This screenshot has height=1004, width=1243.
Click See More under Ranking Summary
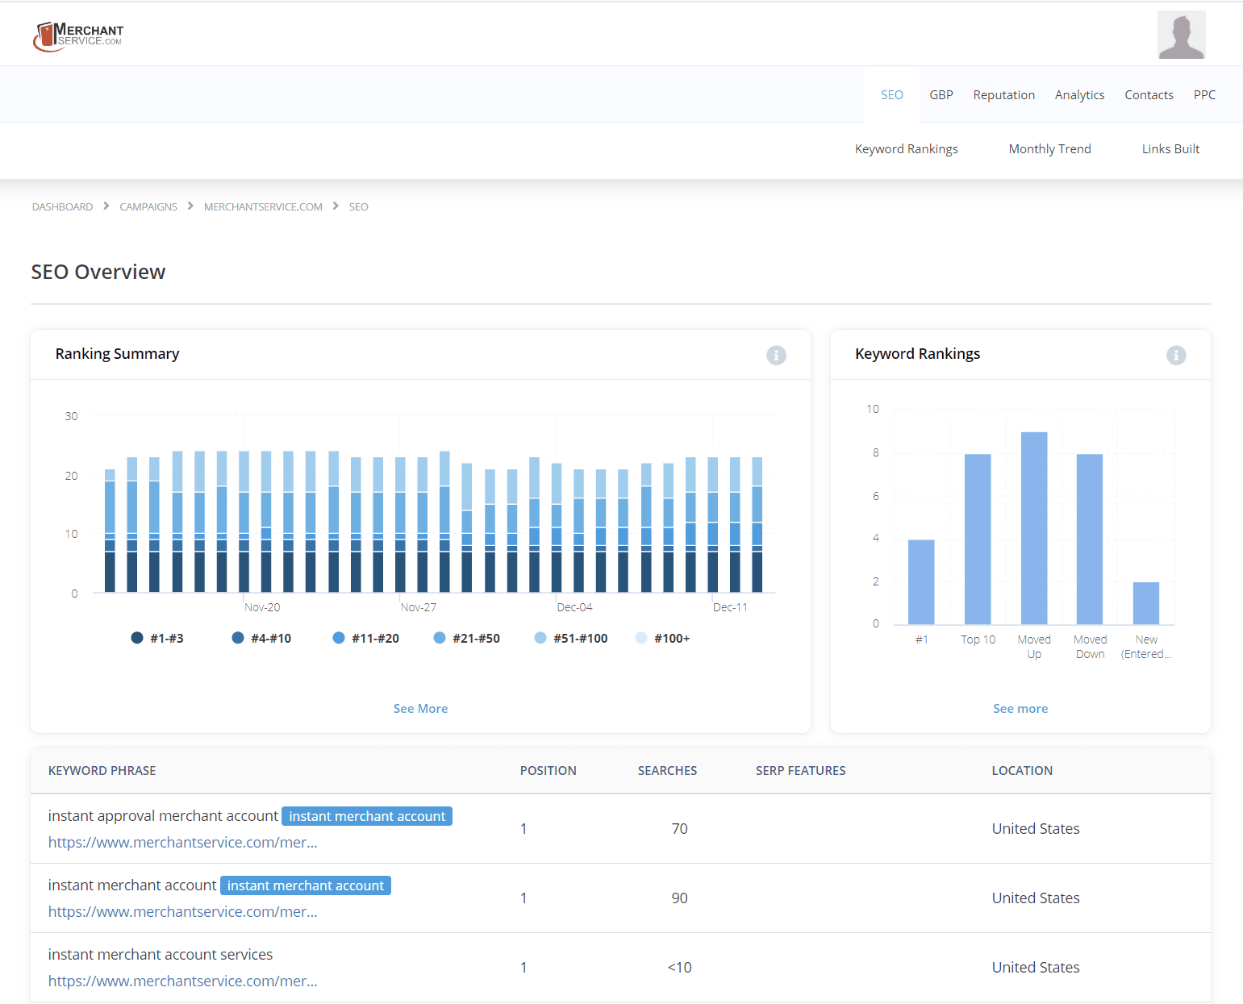pyautogui.click(x=420, y=708)
